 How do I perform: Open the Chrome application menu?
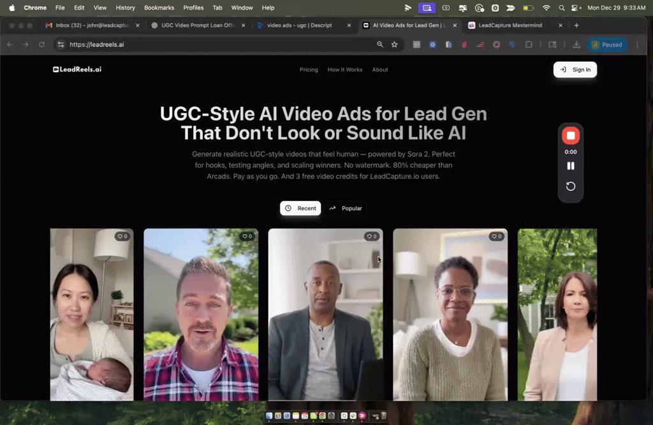[35, 8]
